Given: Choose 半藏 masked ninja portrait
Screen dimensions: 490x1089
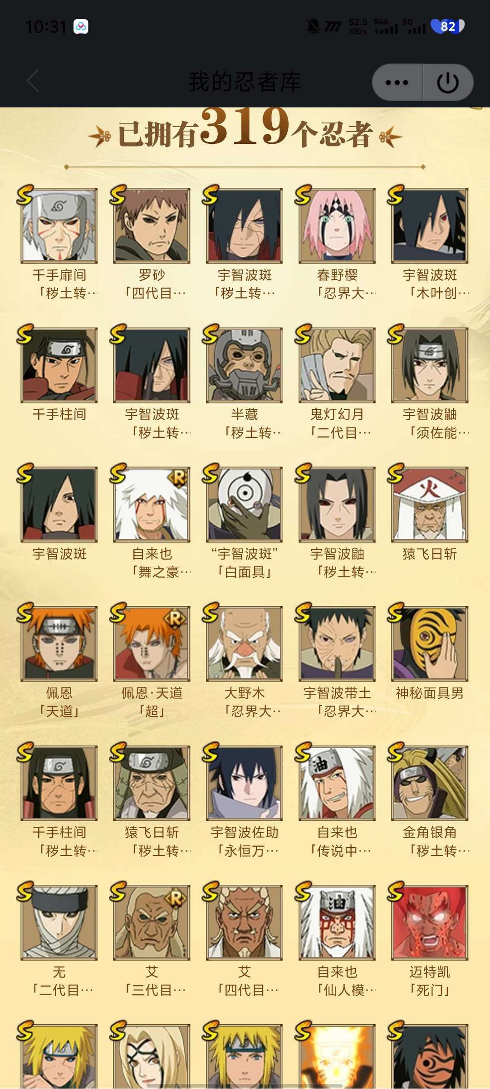Looking at the screenshot, I should [245, 365].
